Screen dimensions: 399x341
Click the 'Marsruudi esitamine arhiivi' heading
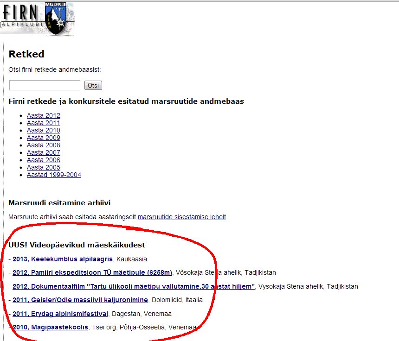click(59, 203)
